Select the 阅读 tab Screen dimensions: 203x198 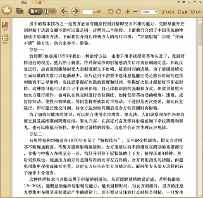(24, 2)
